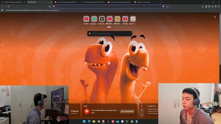This screenshot has height=124, width=221.
Task: Open the customize dashboard gear icon
Action: pos(215,17)
